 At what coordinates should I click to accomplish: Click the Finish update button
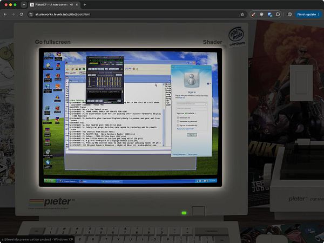pos(308,14)
